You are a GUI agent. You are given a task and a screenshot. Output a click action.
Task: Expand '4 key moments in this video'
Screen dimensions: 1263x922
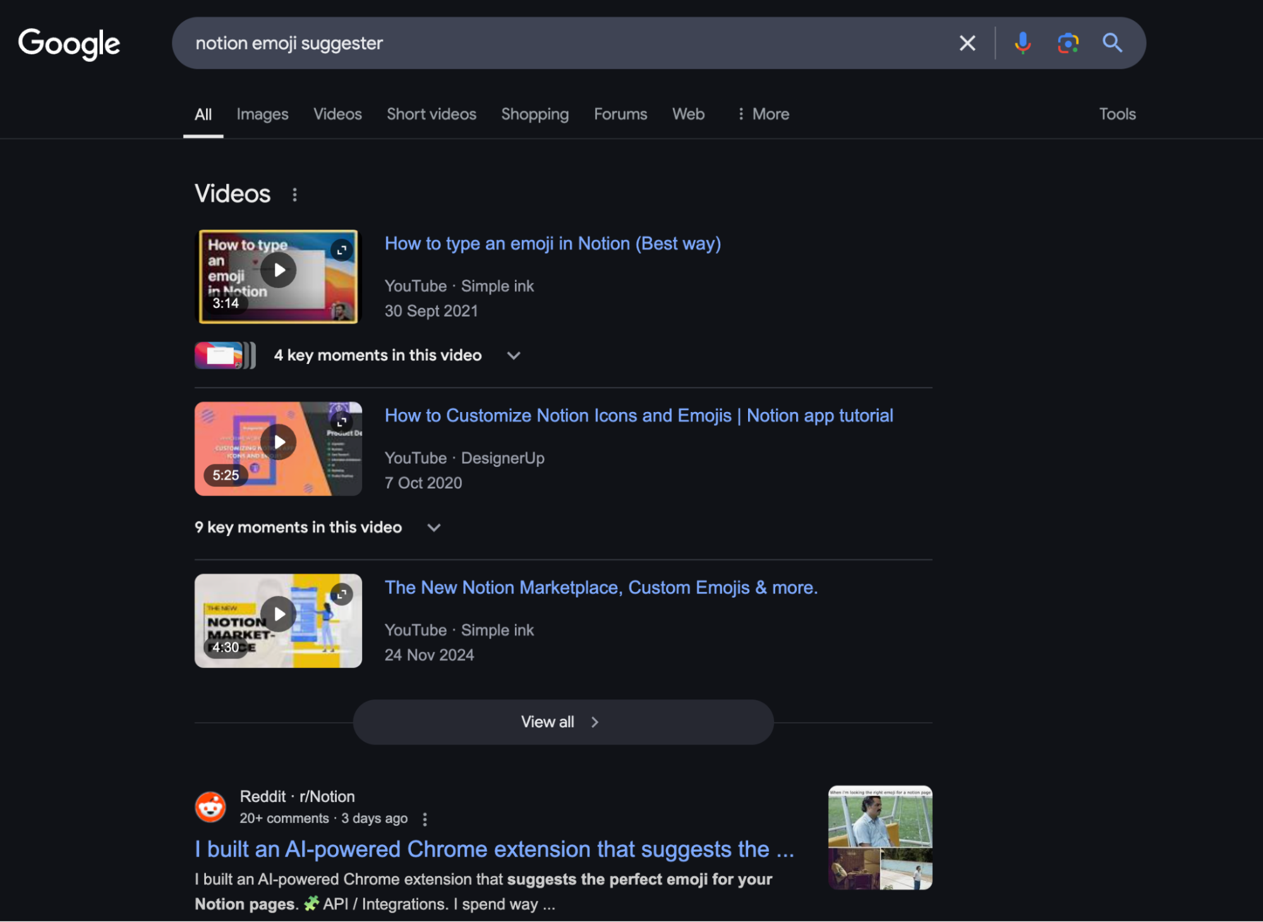pyautogui.click(x=397, y=355)
